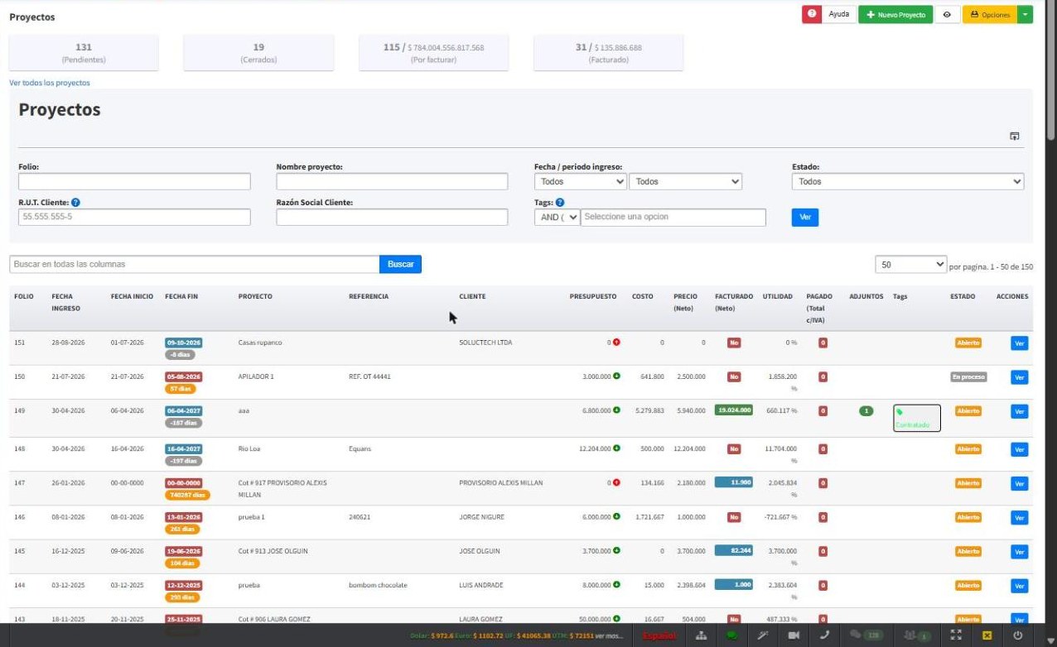The image size is (1057, 647).
Task: Click the Ayuda button
Action: point(839,15)
